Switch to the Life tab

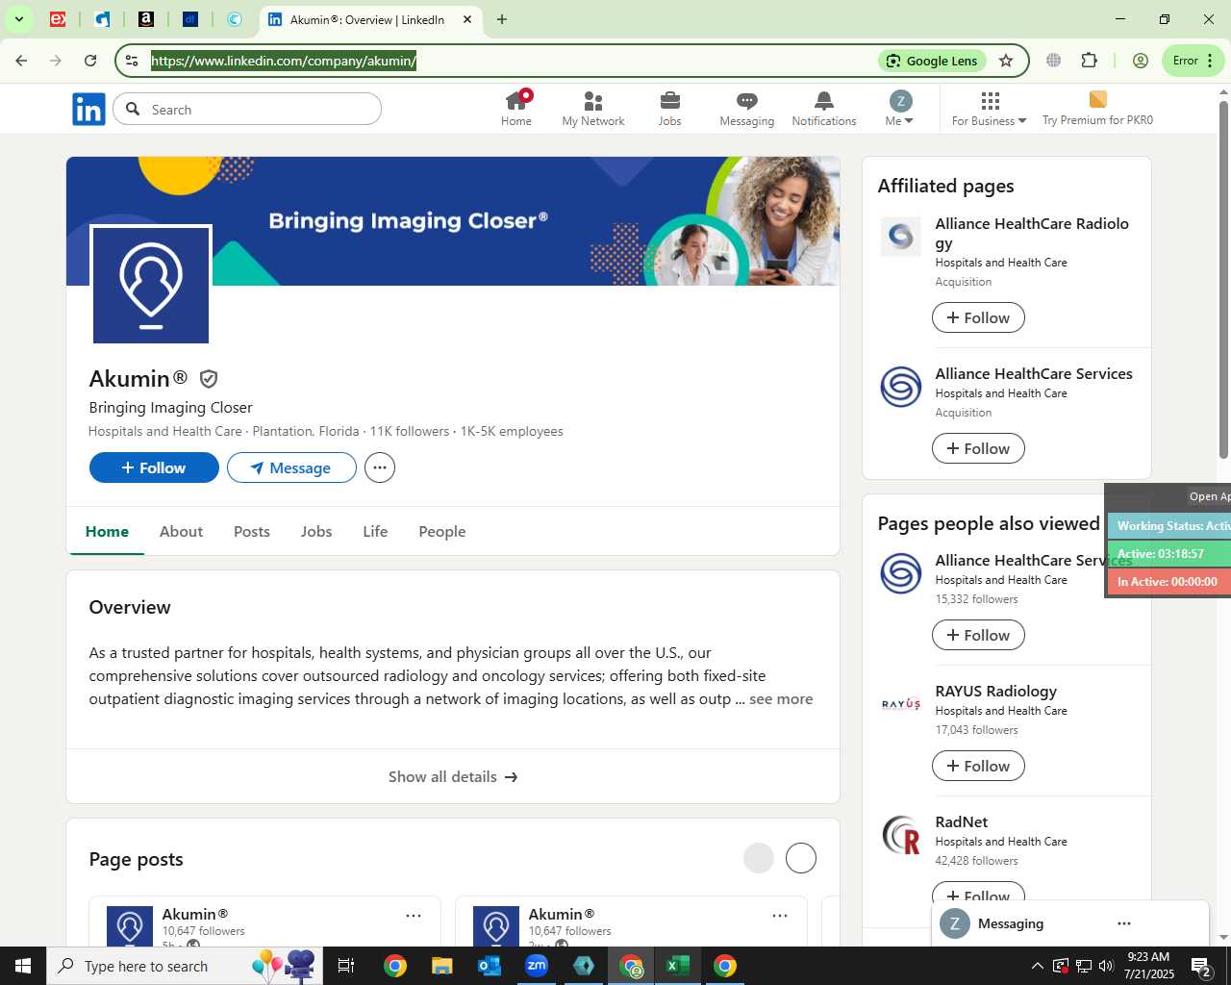tap(375, 531)
